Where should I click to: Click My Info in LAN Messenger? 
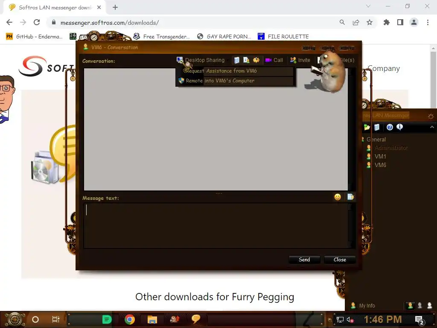tap(363, 306)
